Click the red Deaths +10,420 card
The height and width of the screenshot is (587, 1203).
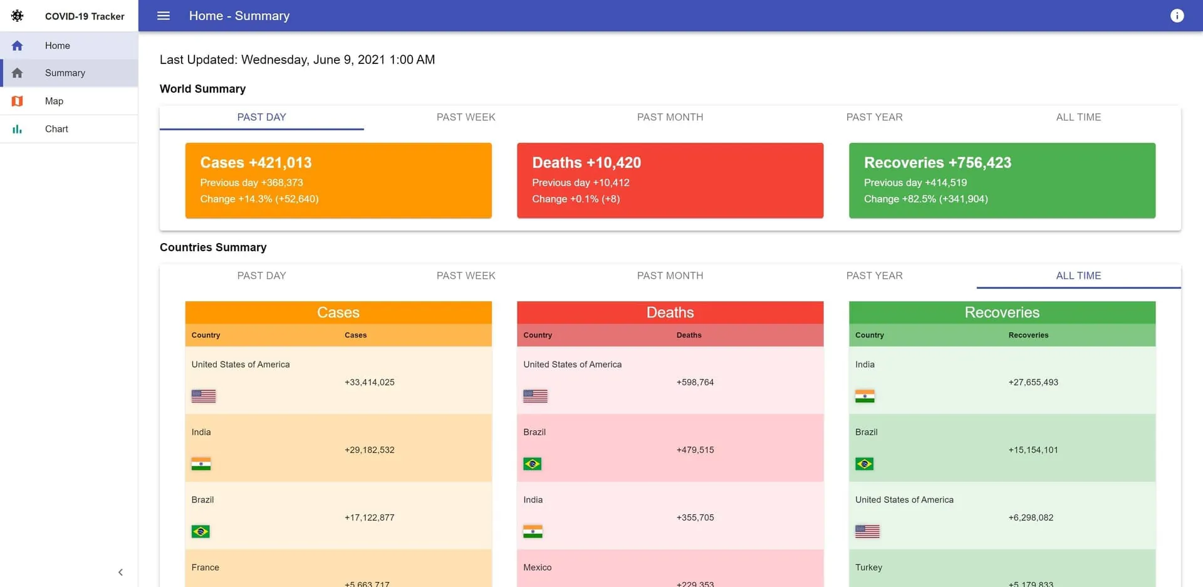click(x=670, y=180)
